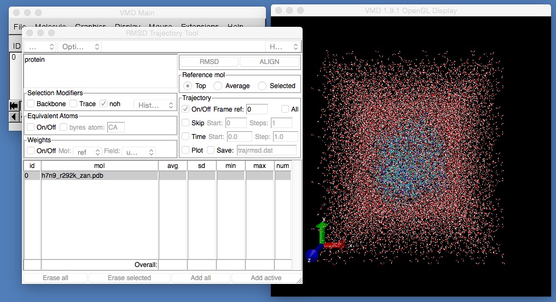Click Erase selected button
The image size is (556, 302).
[130, 278]
